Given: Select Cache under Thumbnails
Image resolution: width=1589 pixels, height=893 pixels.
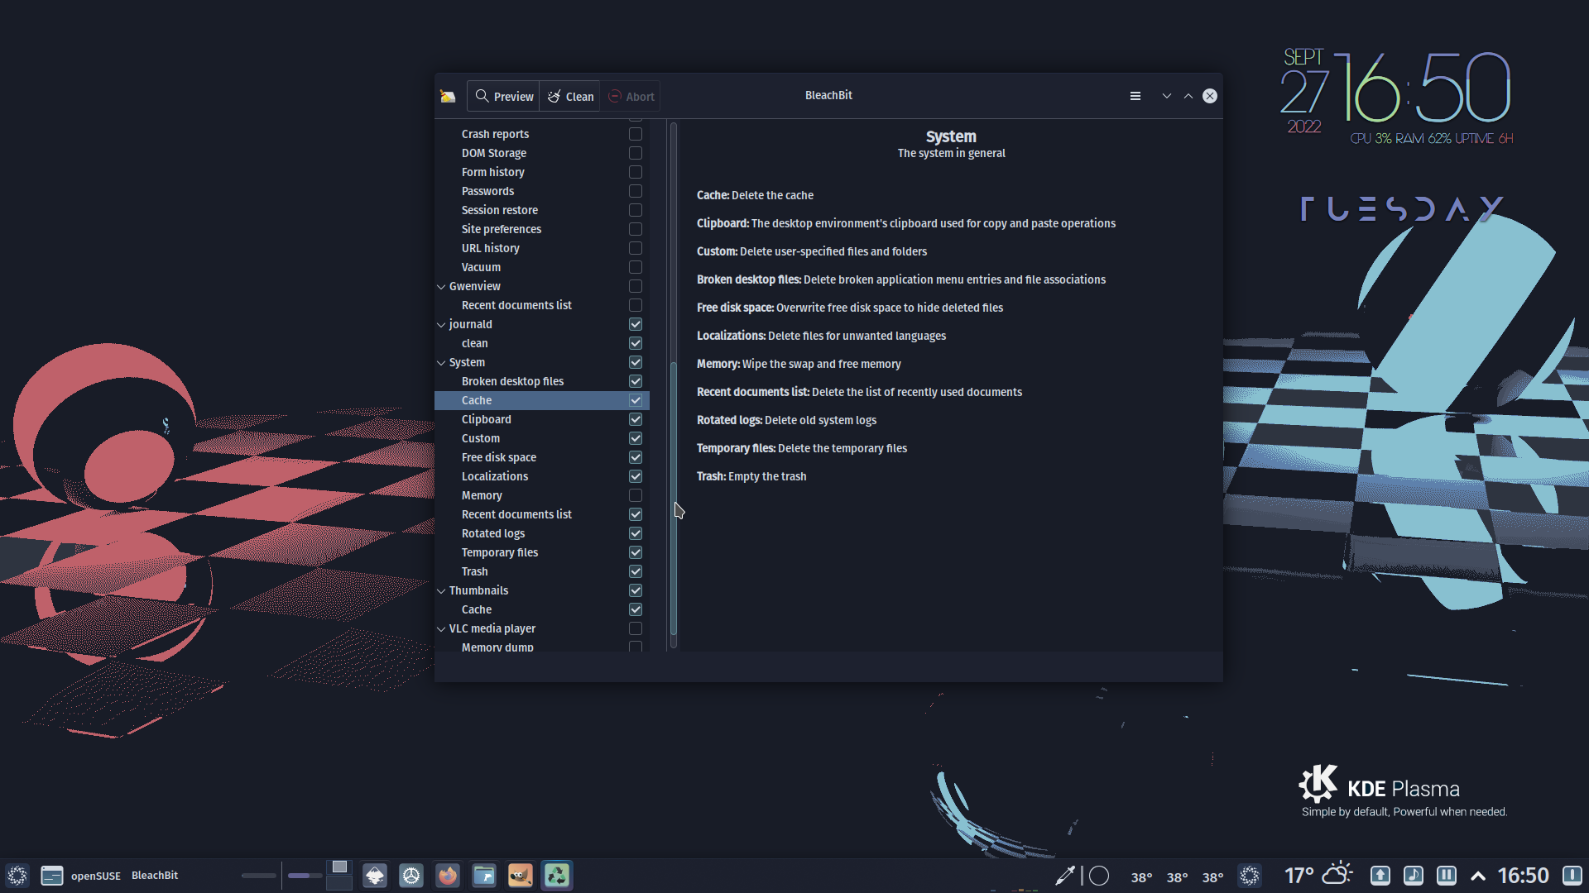Looking at the screenshot, I should tap(542, 609).
